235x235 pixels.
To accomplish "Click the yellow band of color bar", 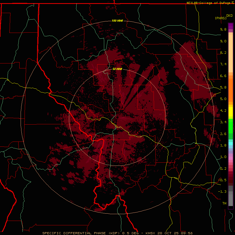I will coord(231,112).
